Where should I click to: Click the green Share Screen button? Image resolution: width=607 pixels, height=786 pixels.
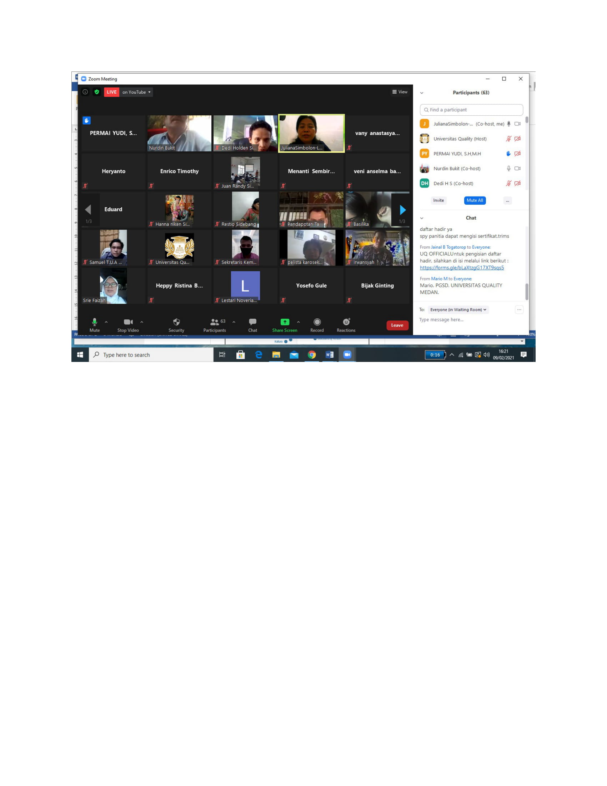click(285, 325)
